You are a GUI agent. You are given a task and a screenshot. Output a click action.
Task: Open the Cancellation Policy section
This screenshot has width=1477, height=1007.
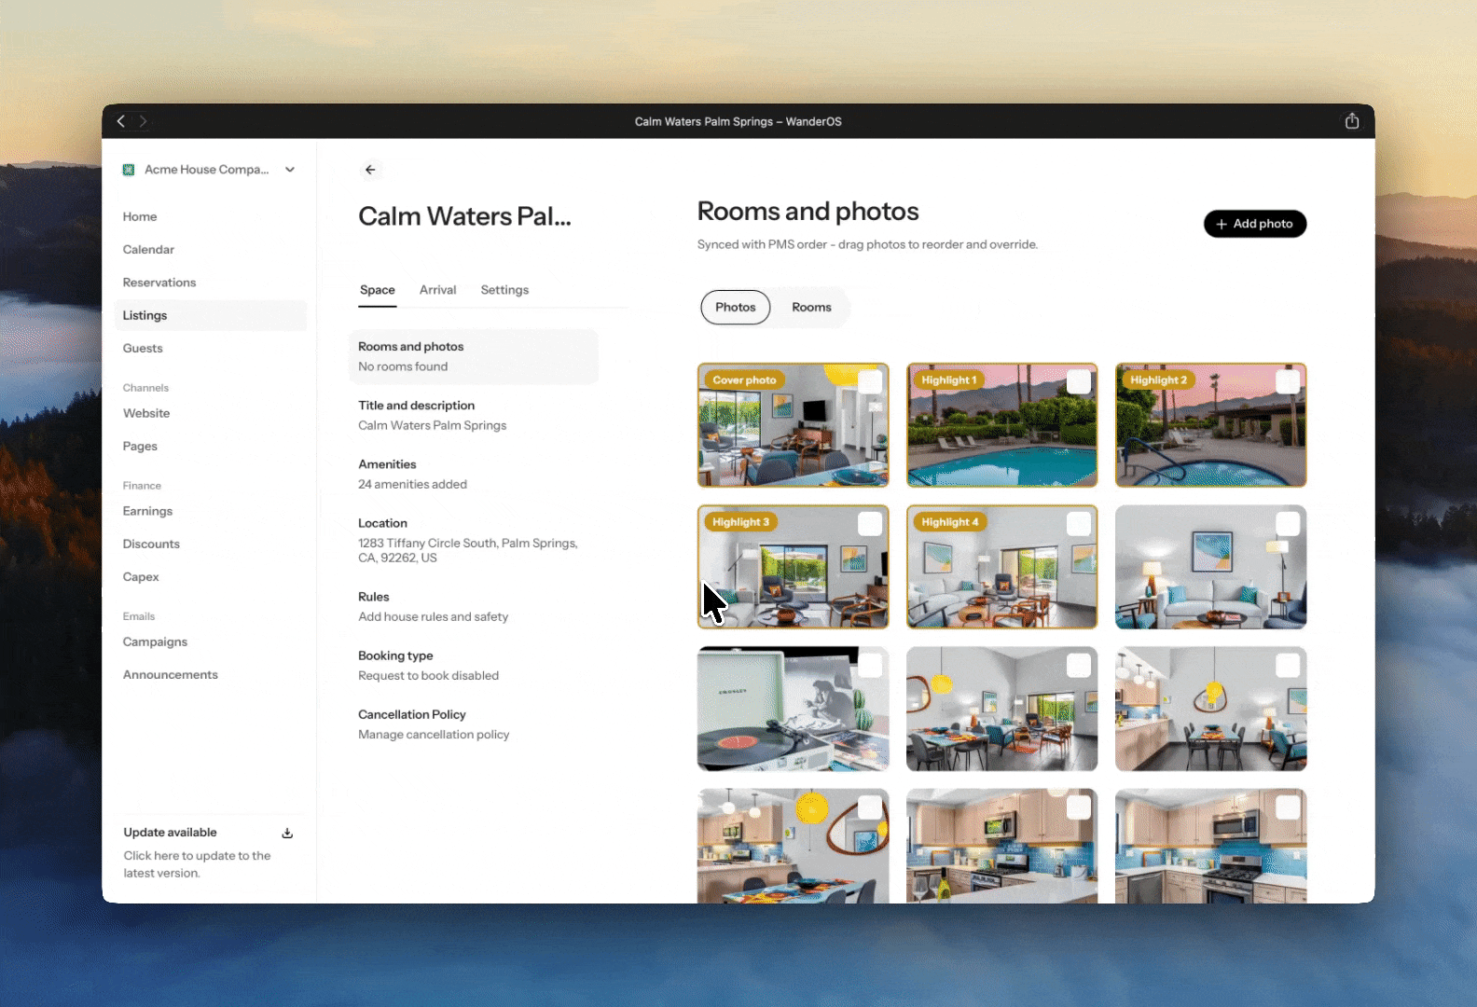(x=474, y=724)
